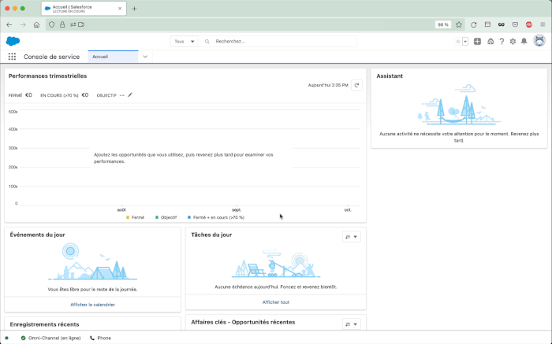Click the Afficher tout link
552x344 pixels.
coord(276,302)
